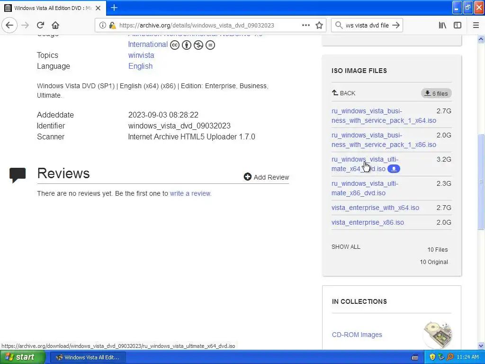Screen dimensions: 485x364
Task: Toggle the sidebar view icon
Action: [458, 25]
